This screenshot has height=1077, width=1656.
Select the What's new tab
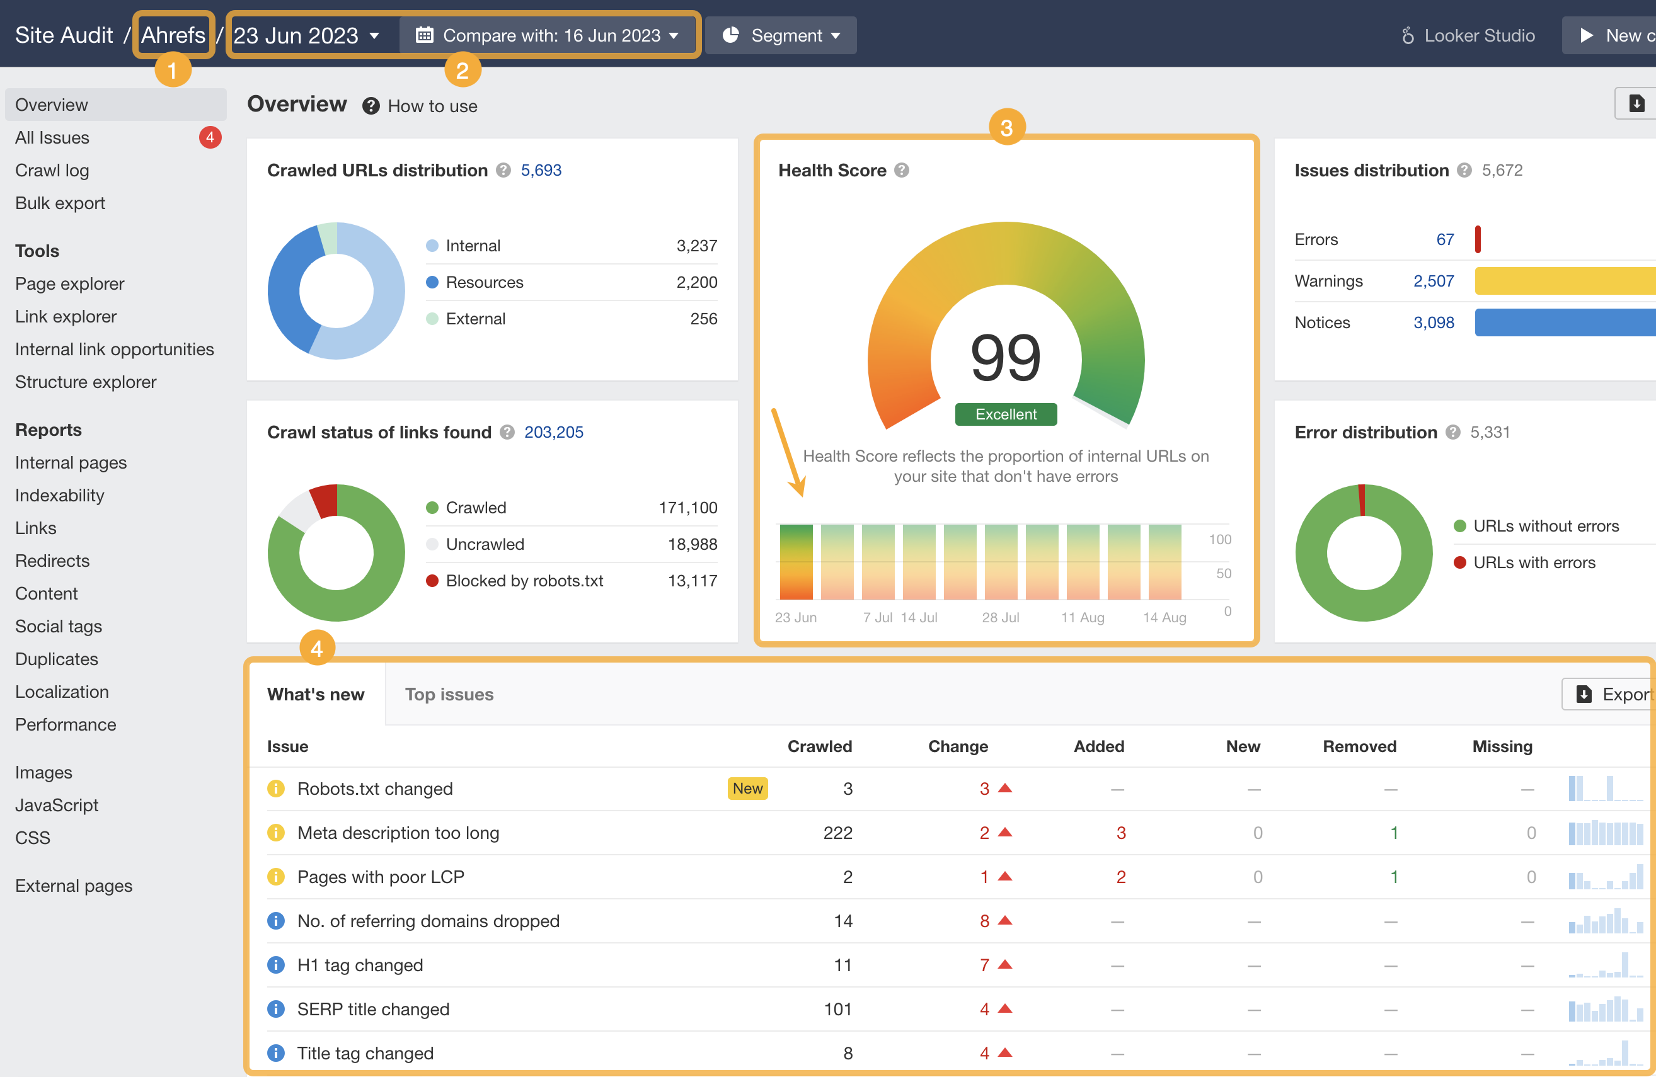316,694
